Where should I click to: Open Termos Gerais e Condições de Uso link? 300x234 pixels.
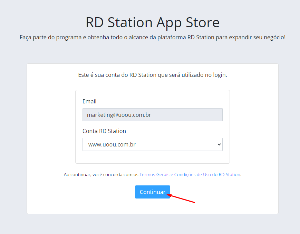pyautogui.click(x=190, y=175)
